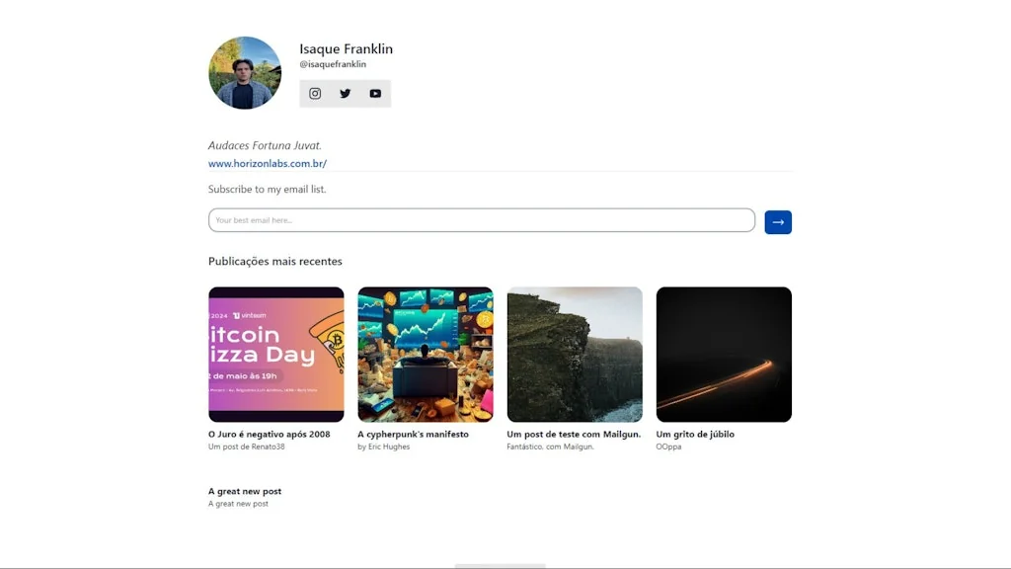This screenshot has height=569, width=1011.
Task: Click the cliff photo thumbnail for the Mailgun post
Action: [575, 355]
